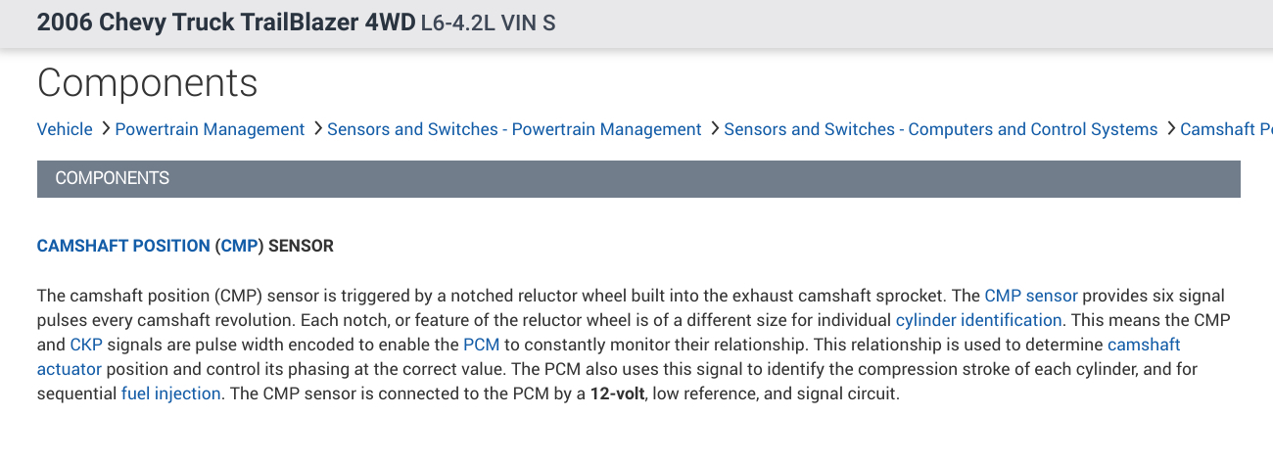Go to Sensors and Switches - Powertrain Management
This screenshot has height=462, width=1273.
pyautogui.click(x=514, y=129)
